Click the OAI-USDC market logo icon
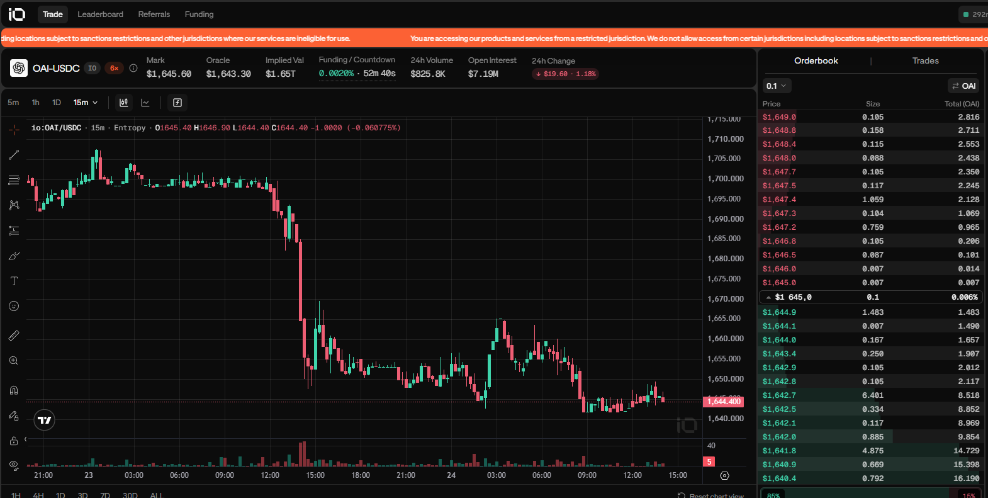This screenshot has width=988, height=498. [19, 68]
